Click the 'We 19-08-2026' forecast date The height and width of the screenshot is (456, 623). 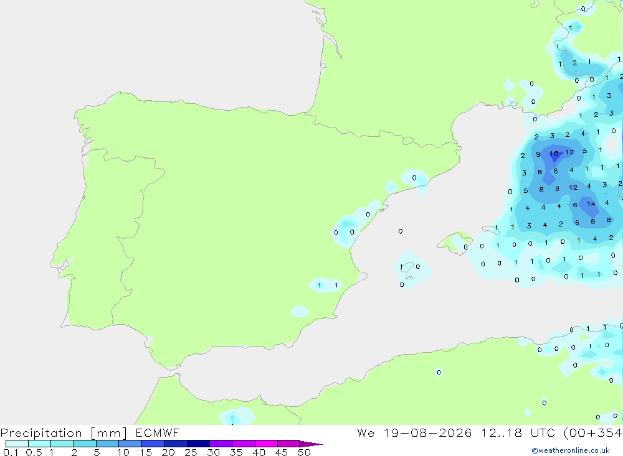pos(414,433)
